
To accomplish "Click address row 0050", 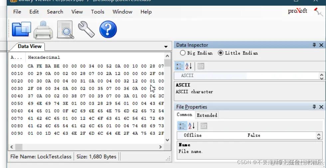I will click(17, 104).
